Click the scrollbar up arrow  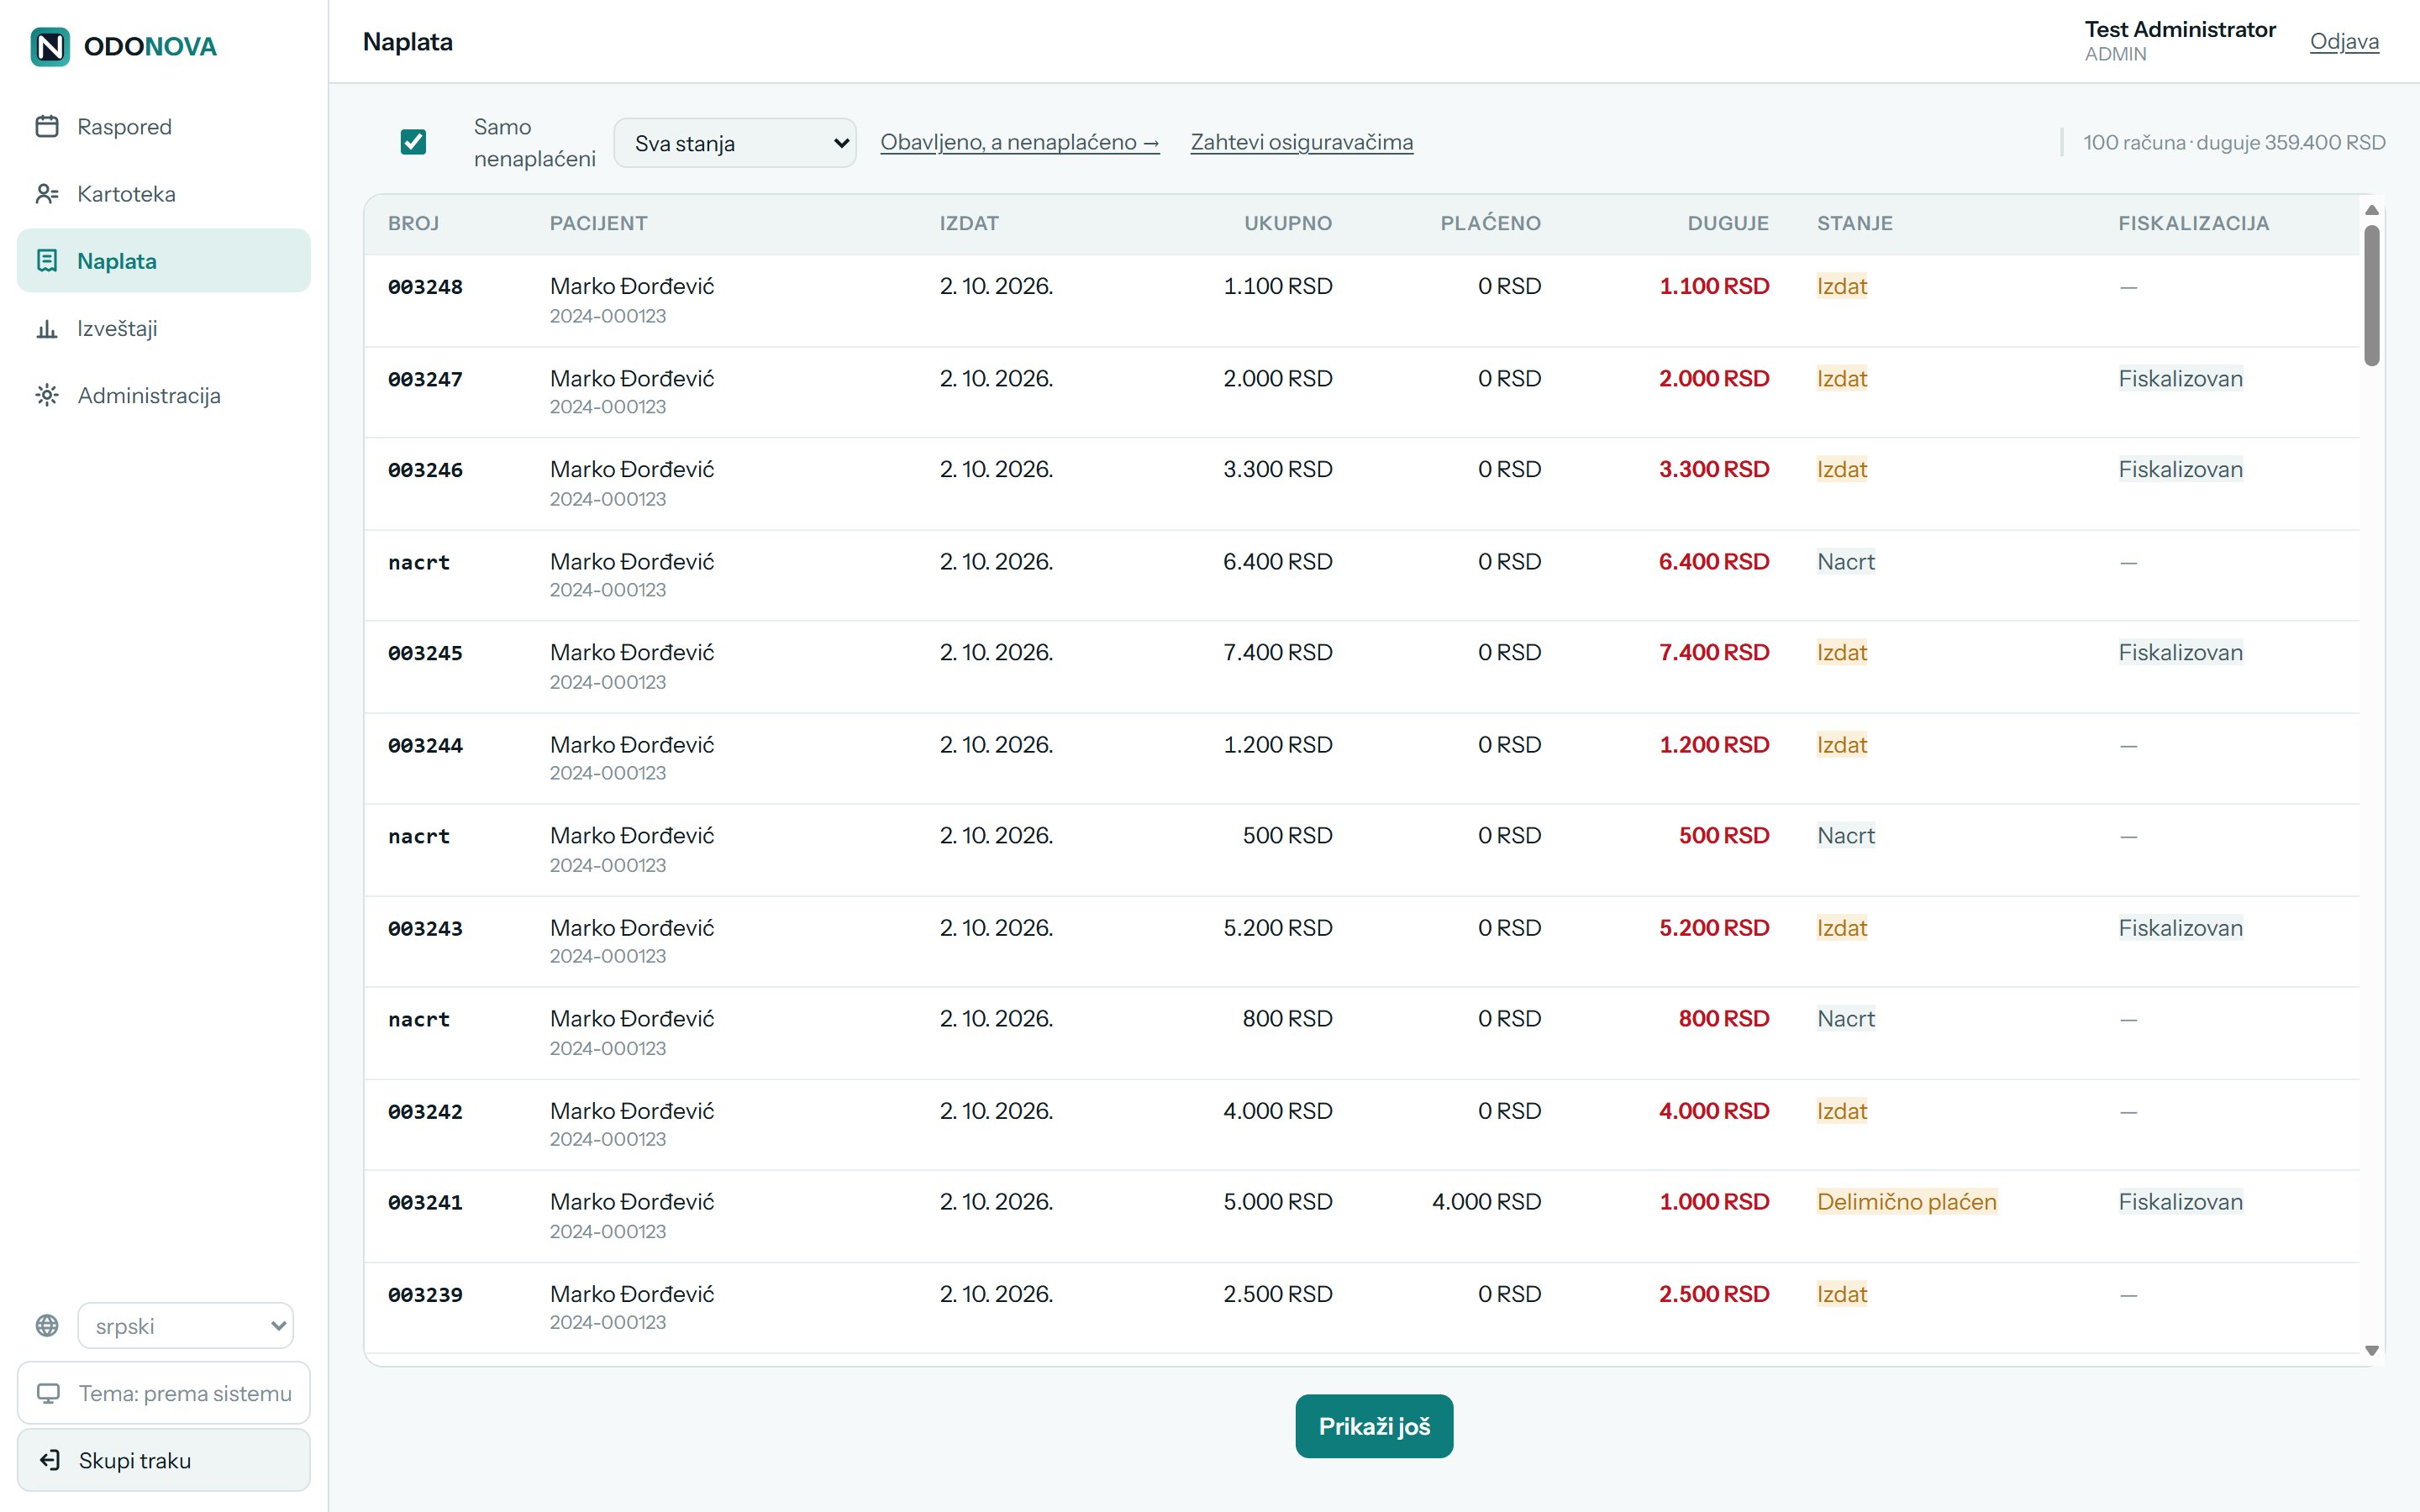point(2371,210)
